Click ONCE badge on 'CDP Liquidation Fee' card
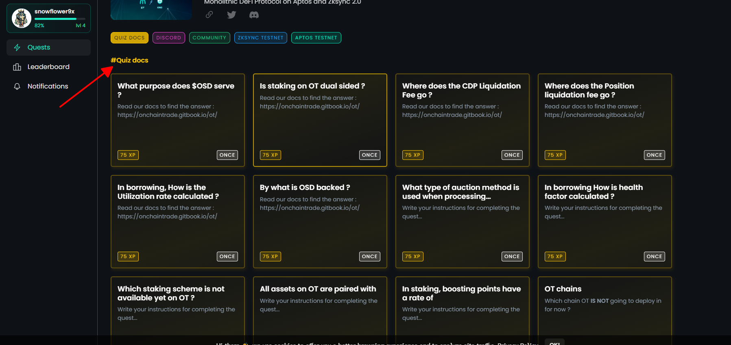This screenshot has height=345, width=731. (x=512, y=155)
